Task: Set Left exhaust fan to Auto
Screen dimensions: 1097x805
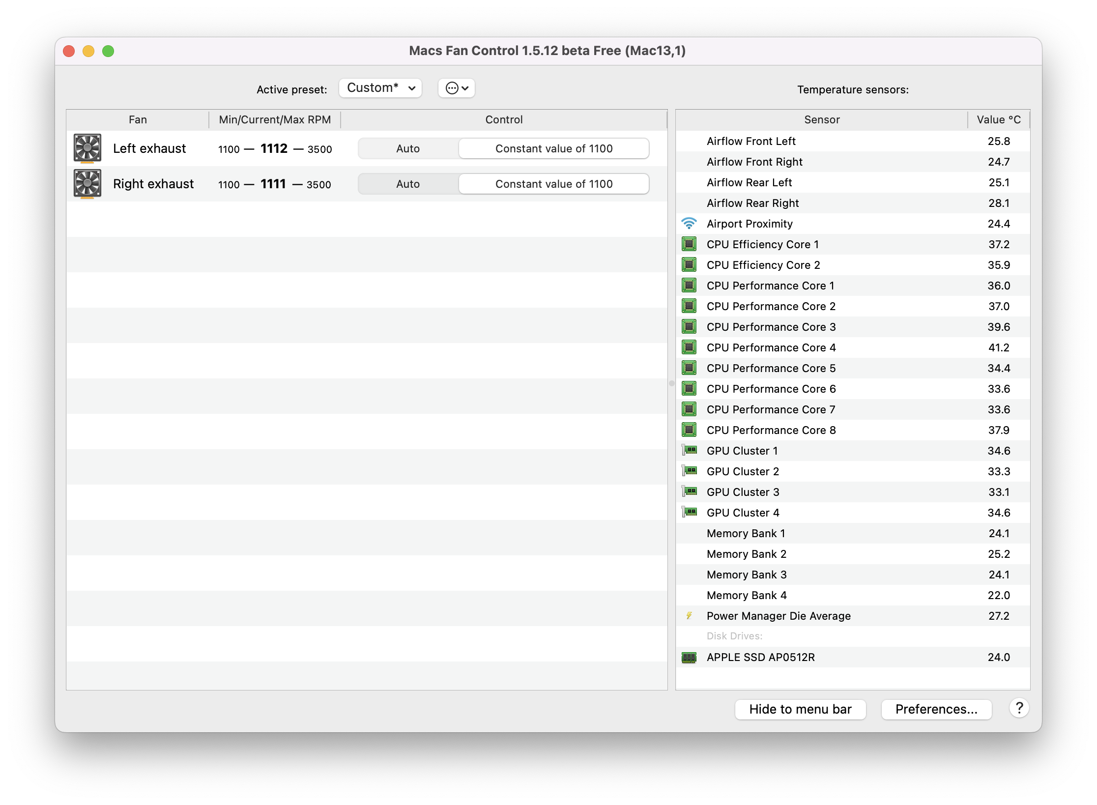Action: point(408,148)
